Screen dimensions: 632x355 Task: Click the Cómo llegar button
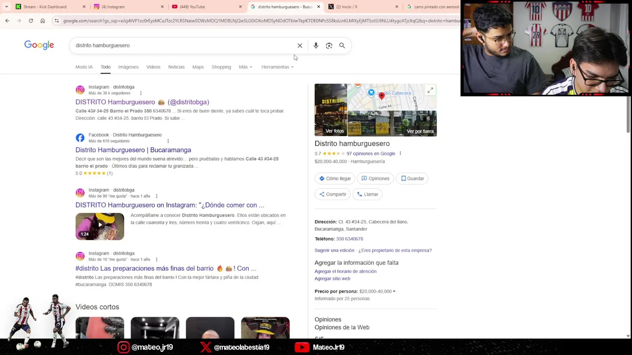click(335, 178)
